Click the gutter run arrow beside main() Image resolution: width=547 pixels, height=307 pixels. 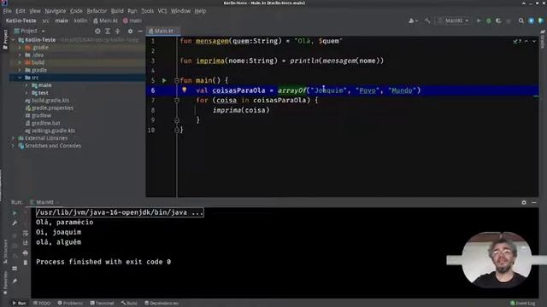164,80
